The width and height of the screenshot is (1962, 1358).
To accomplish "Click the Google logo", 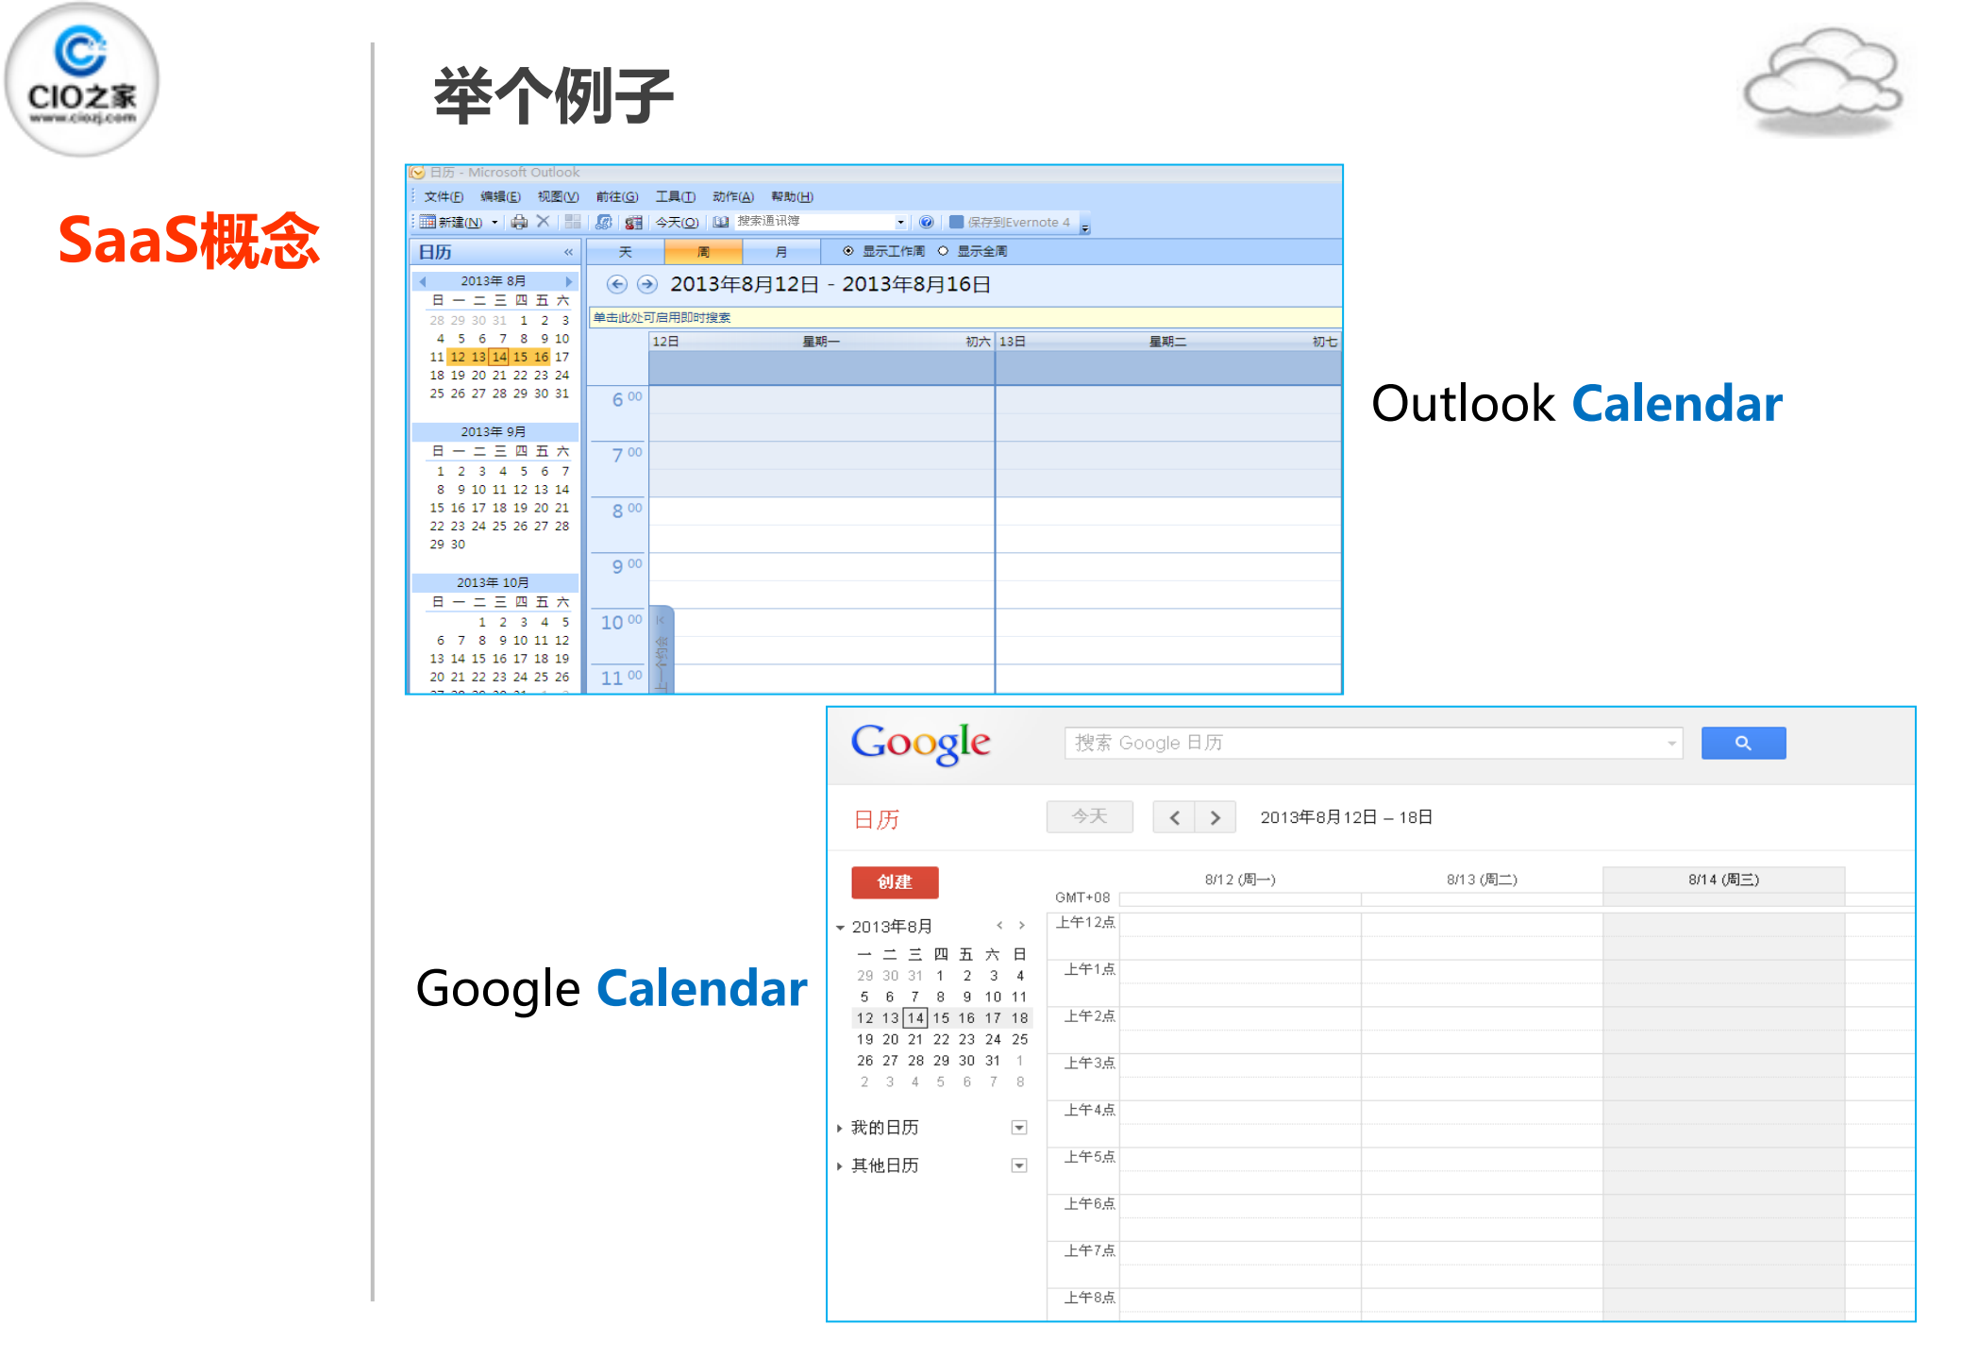I will coord(920,744).
